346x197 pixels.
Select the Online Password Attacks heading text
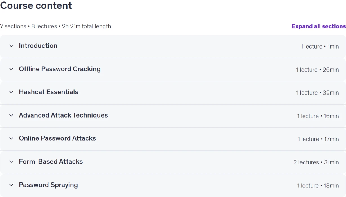coord(57,138)
